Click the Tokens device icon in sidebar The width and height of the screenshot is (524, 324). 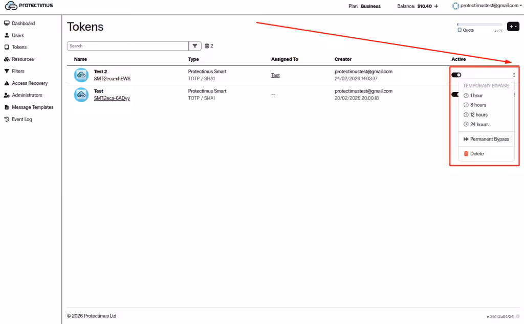(7, 47)
